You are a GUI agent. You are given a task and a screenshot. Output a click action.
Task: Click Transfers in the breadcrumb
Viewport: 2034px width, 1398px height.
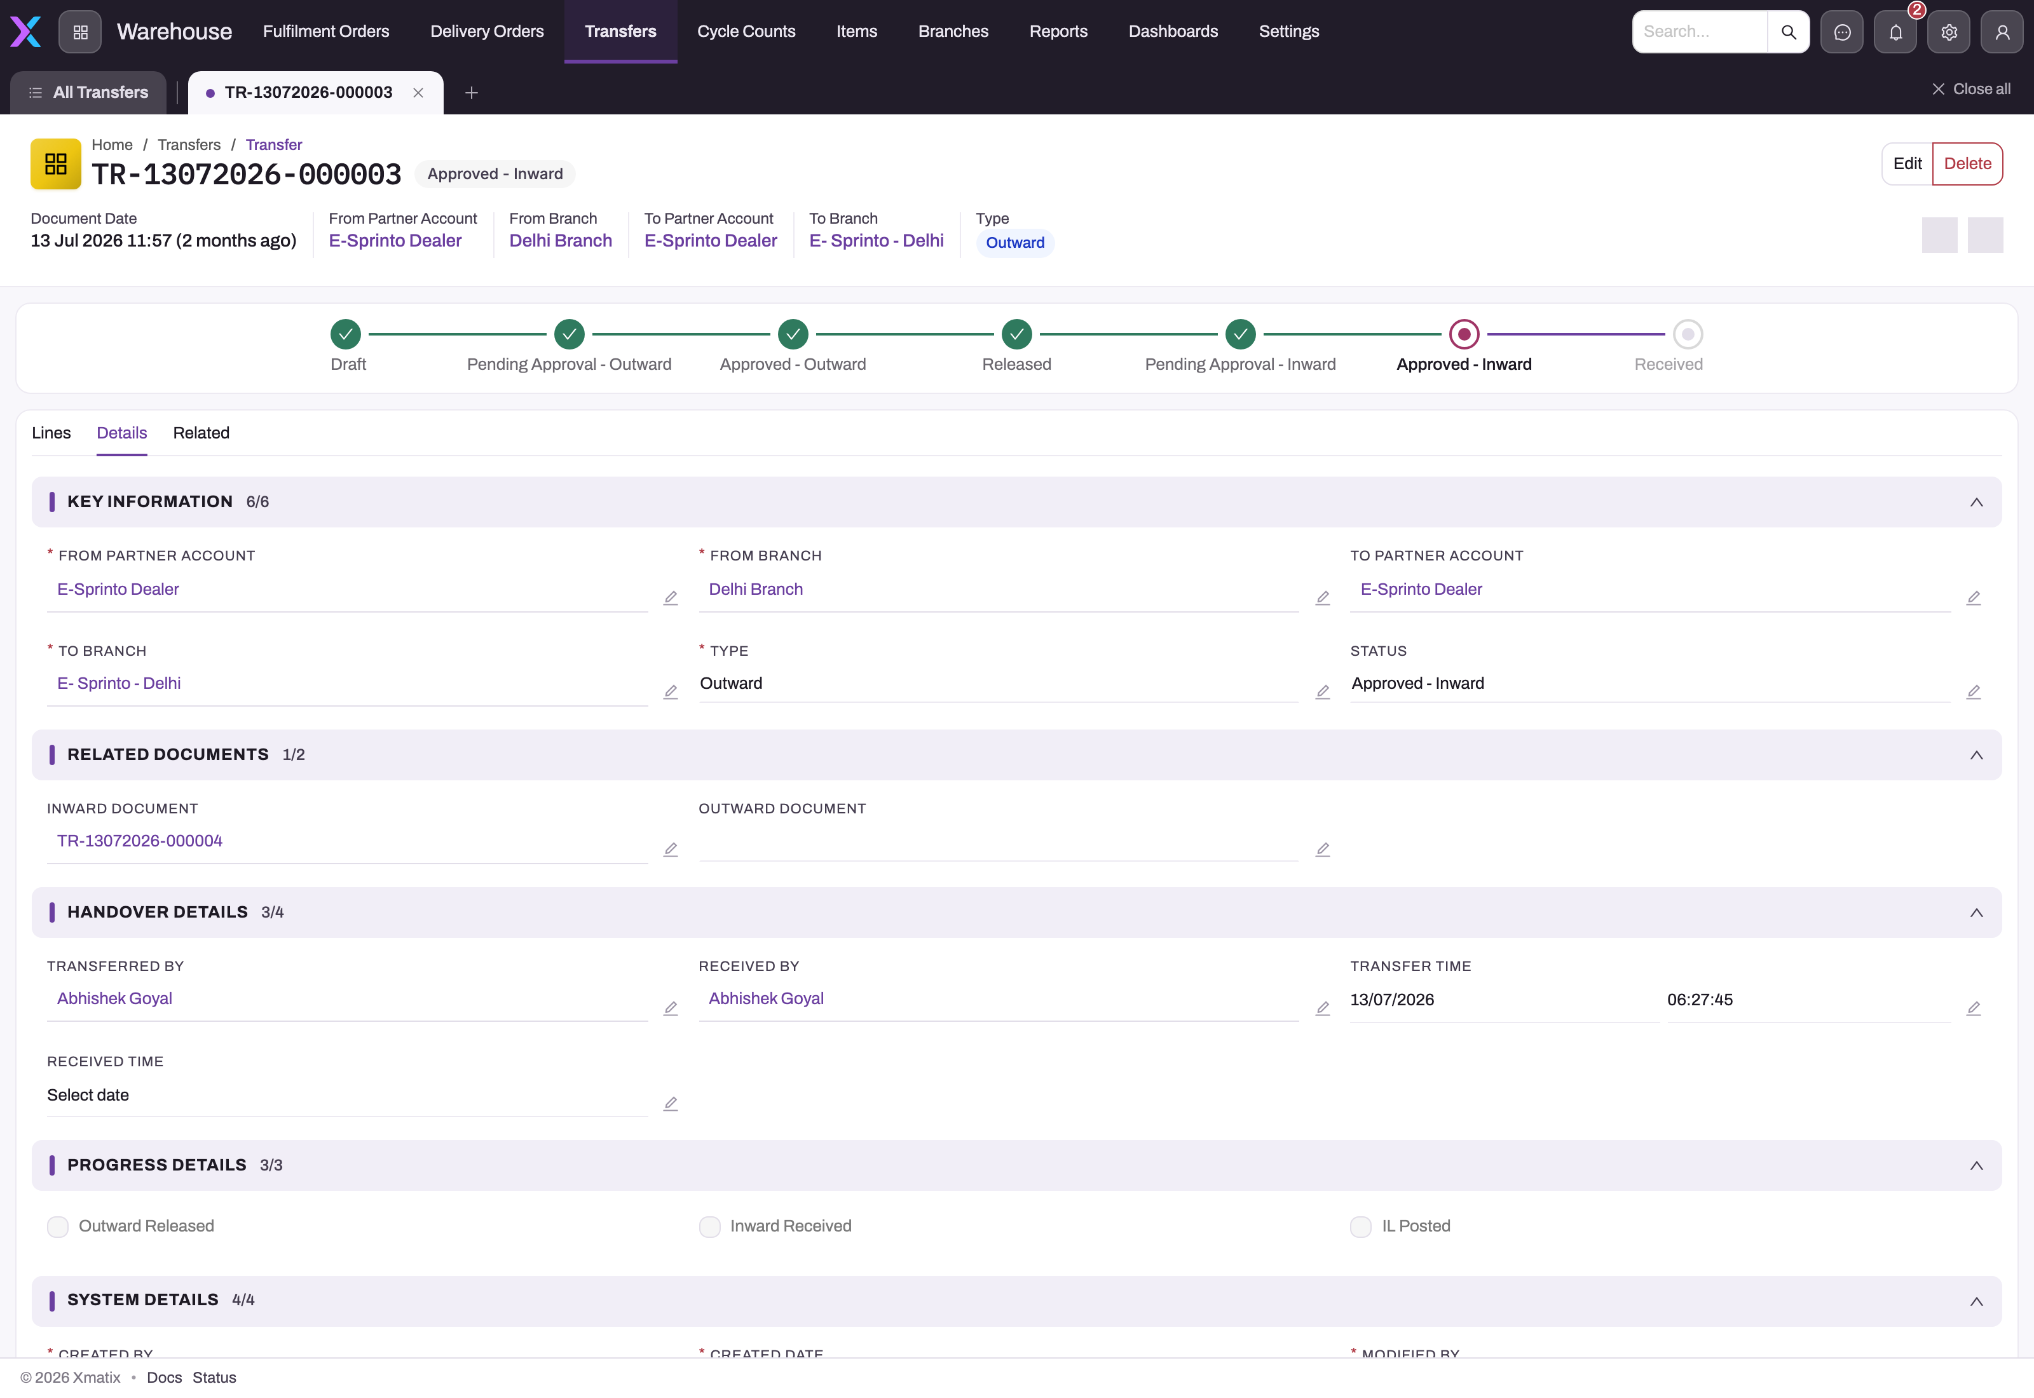click(x=189, y=144)
